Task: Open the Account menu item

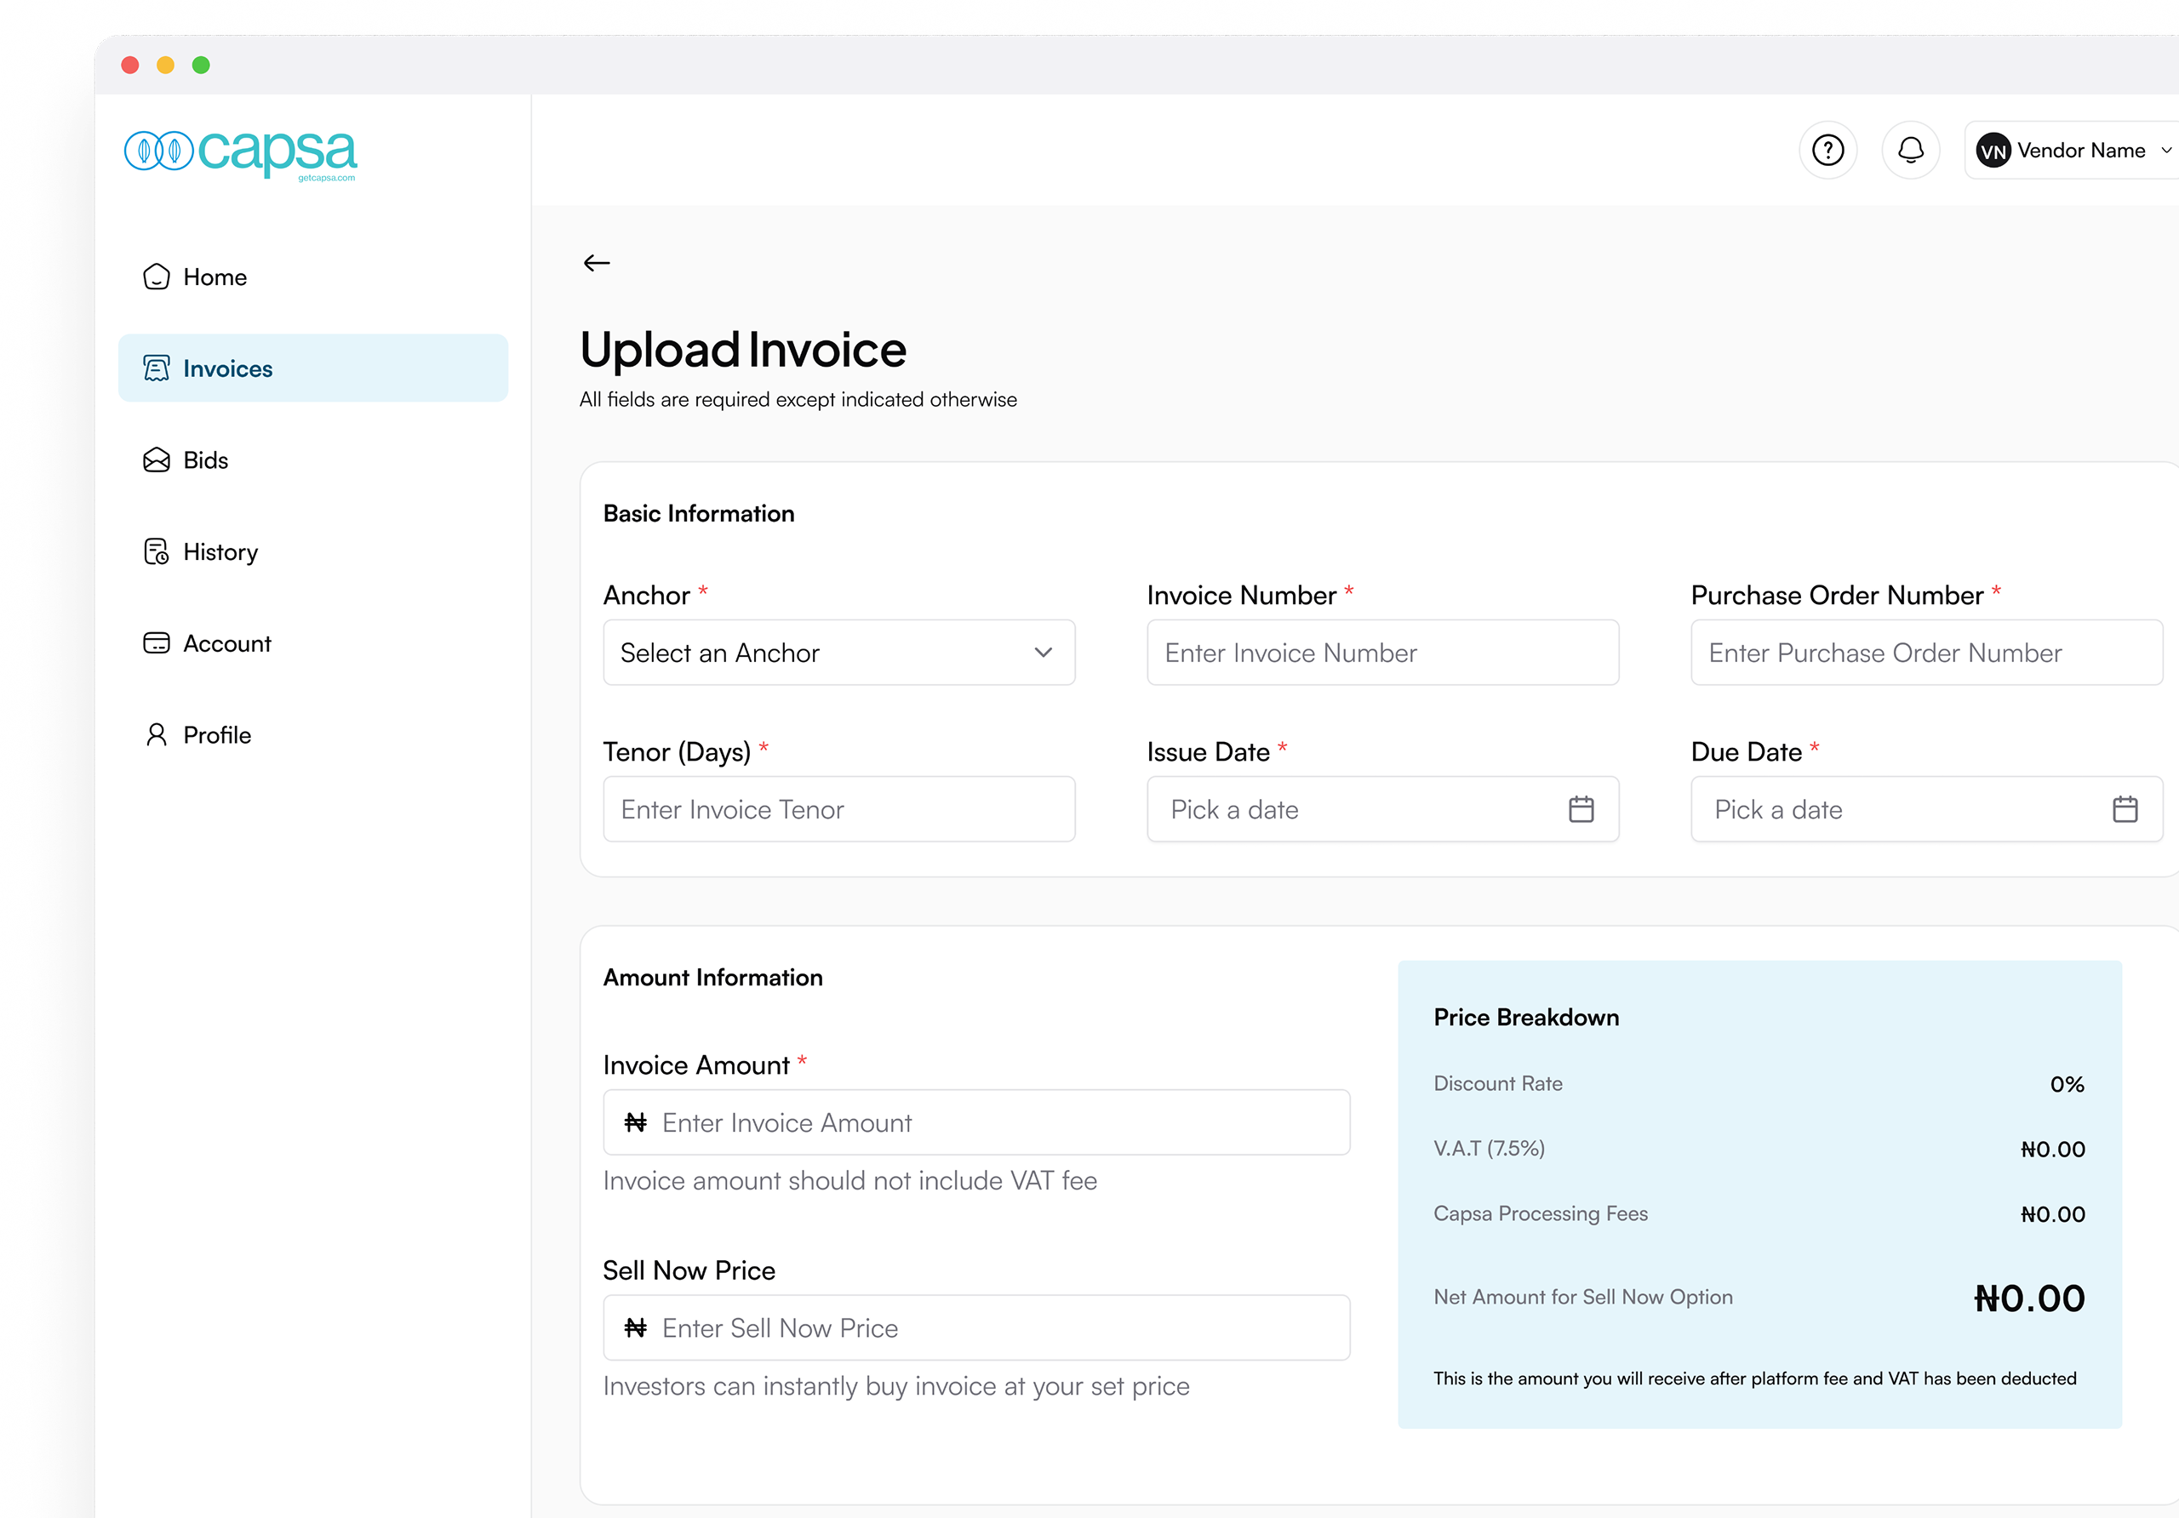Action: click(313, 643)
